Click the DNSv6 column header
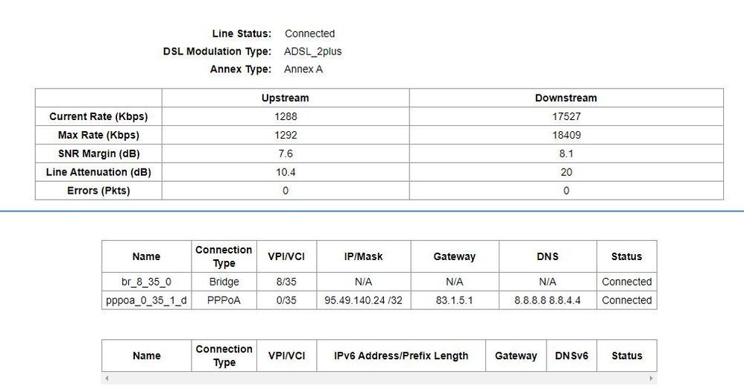Image resolution: width=744 pixels, height=392 pixels. 572,355
